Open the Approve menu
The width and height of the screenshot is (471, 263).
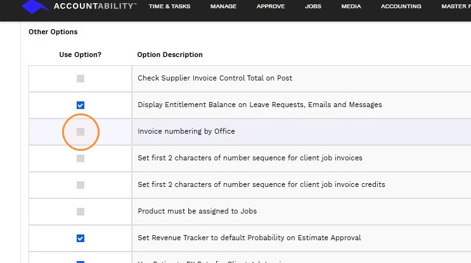click(x=271, y=6)
